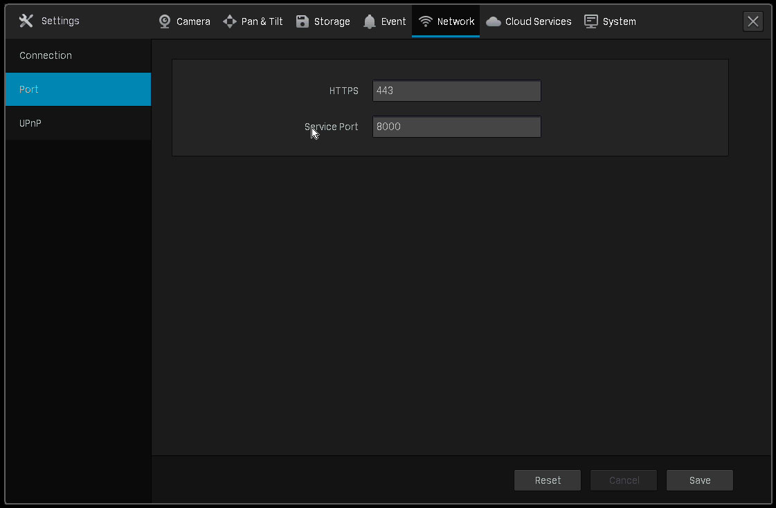Image resolution: width=776 pixels, height=508 pixels.
Task: Click the wrench and screwdriver Settings icon
Action: [26, 21]
